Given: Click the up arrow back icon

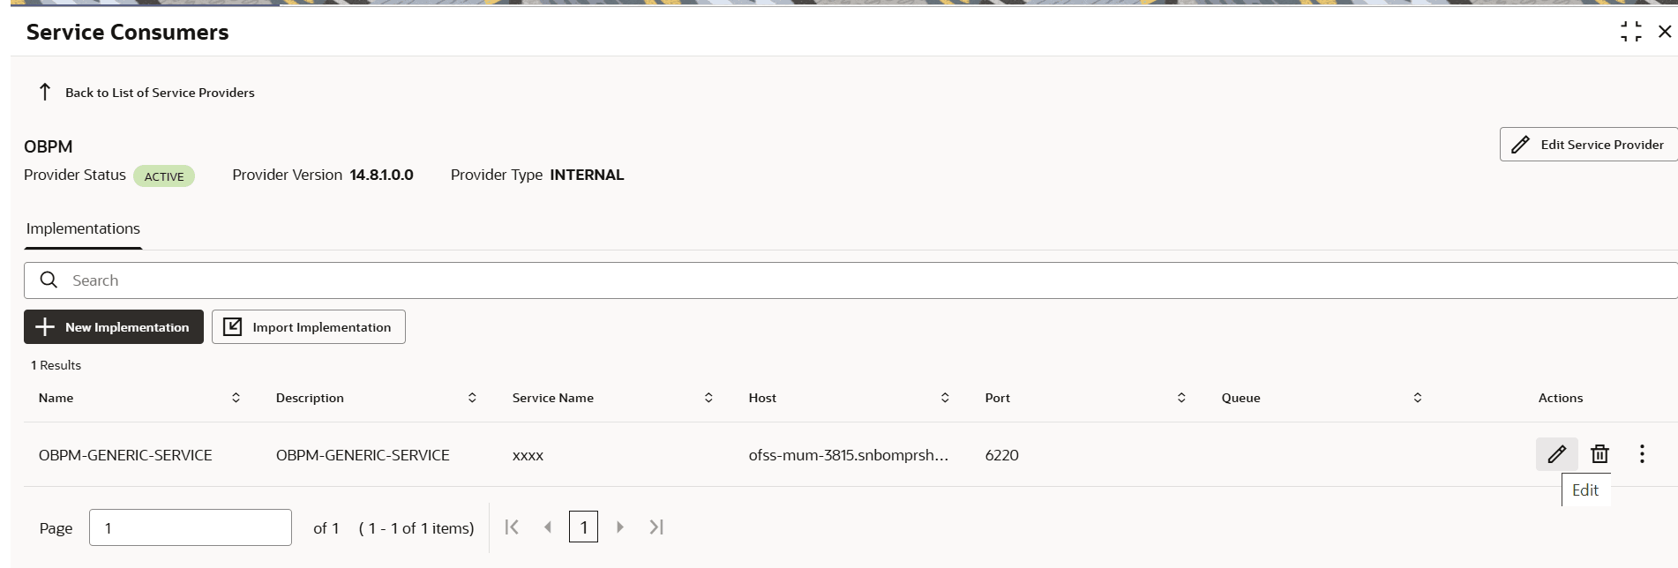Looking at the screenshot, I should click(x=45, y=92).
